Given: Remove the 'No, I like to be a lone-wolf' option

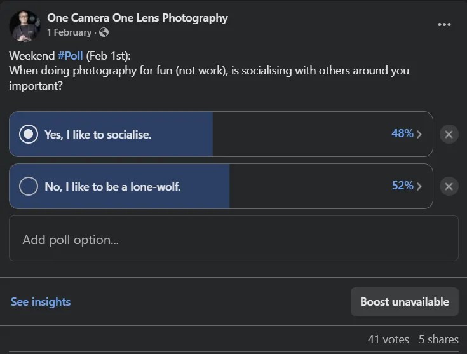Looking at the screenshot, I should coord(449,186).
